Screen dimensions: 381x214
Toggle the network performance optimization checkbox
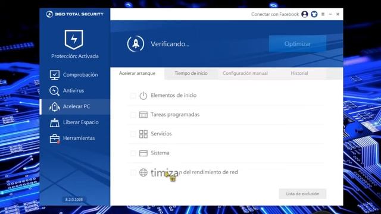click(x=133, y=172)
